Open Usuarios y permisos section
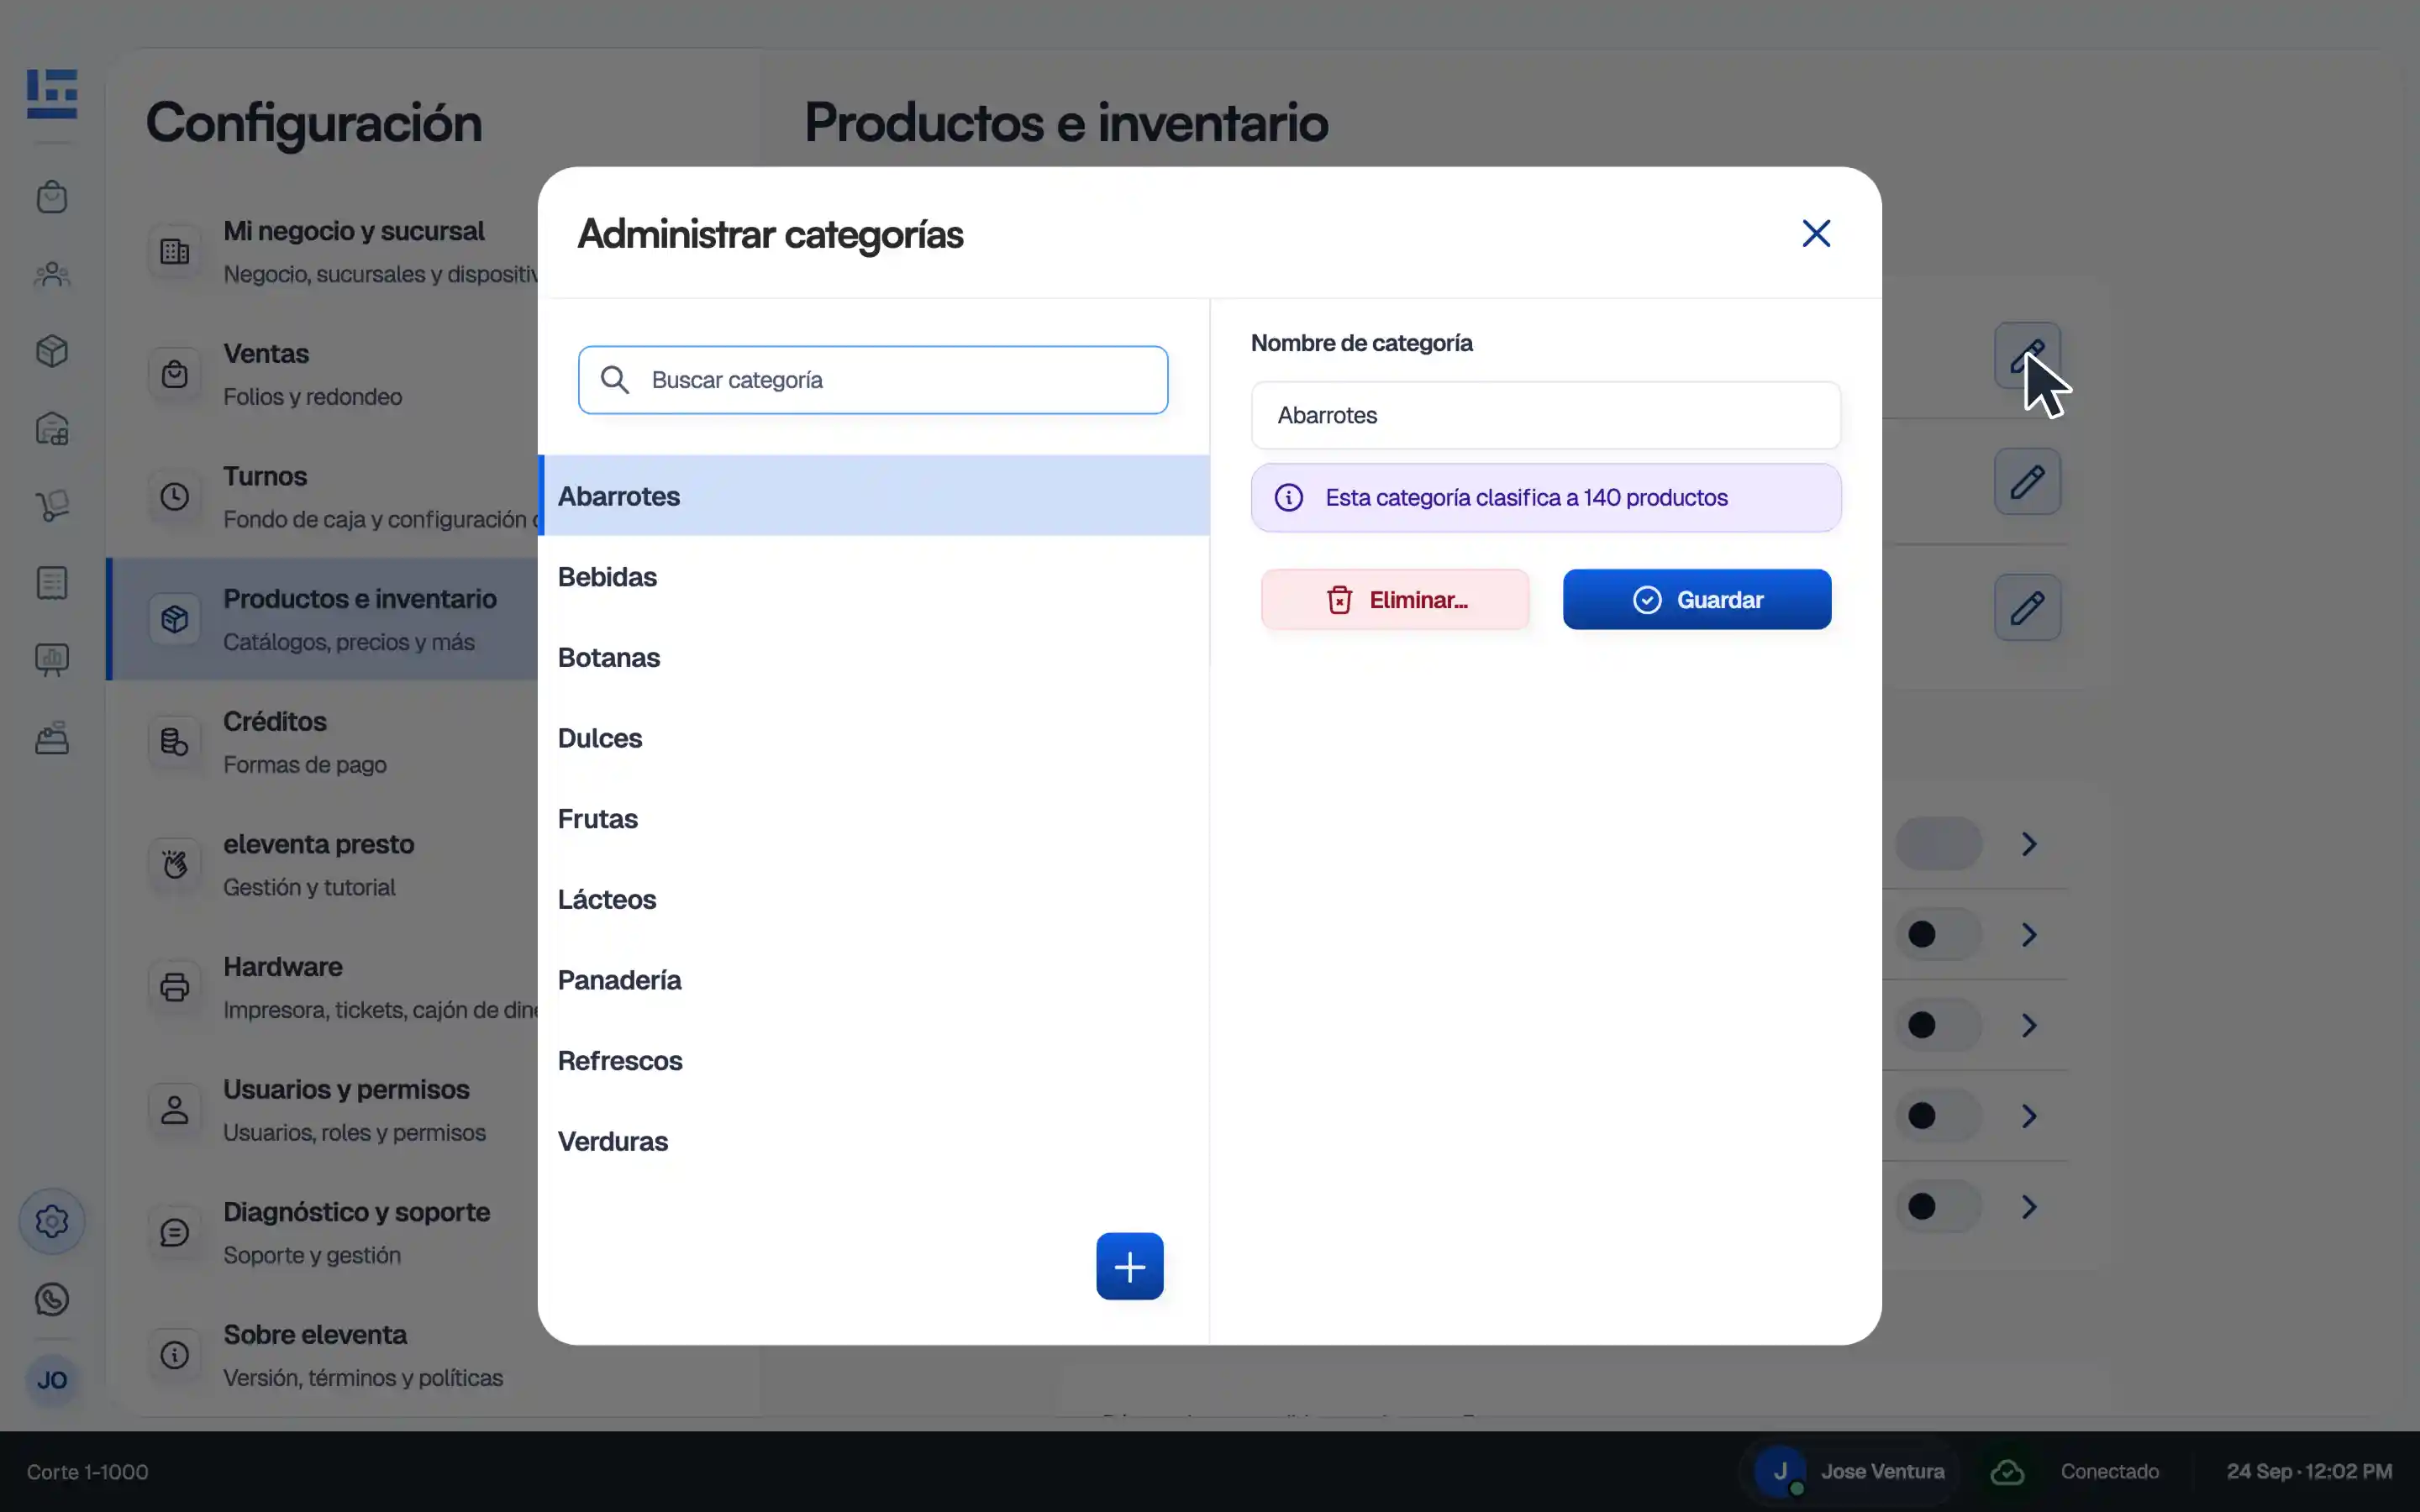 (323, 1110)
